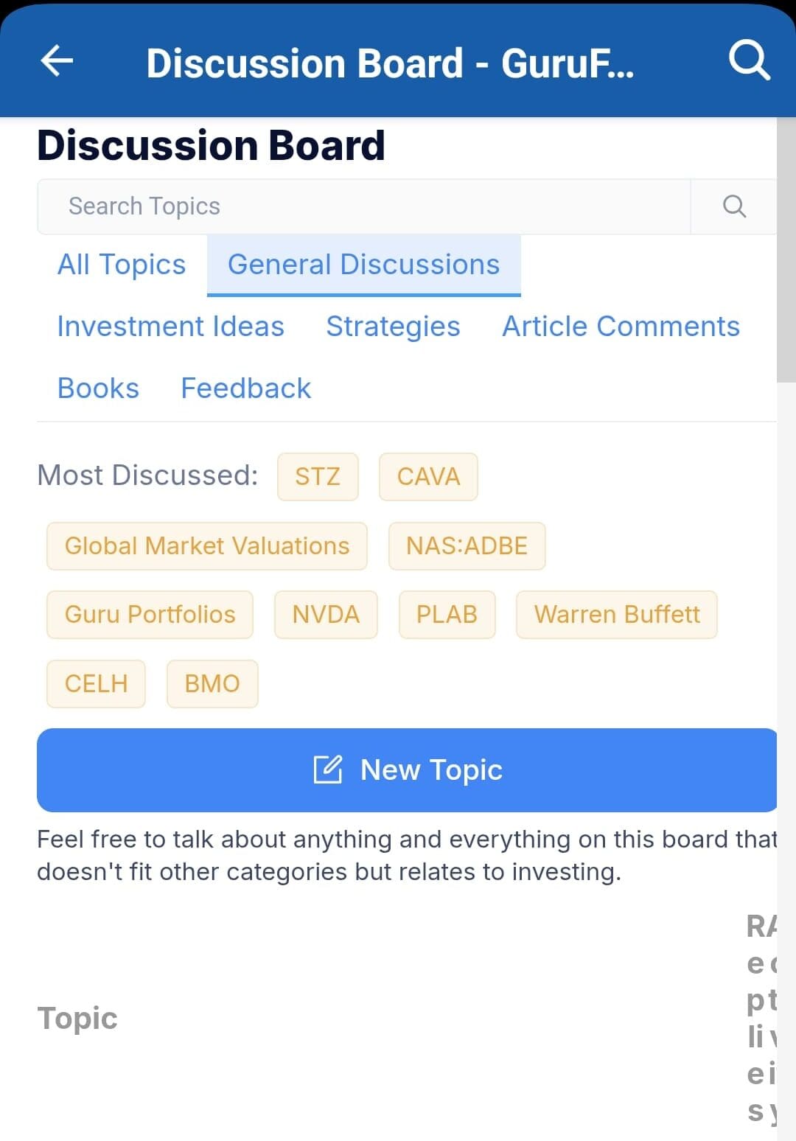This screenshot has height=1141, width=796.
Task: Open search via the header magnifier icon
Action: click(x=749, y=60)
